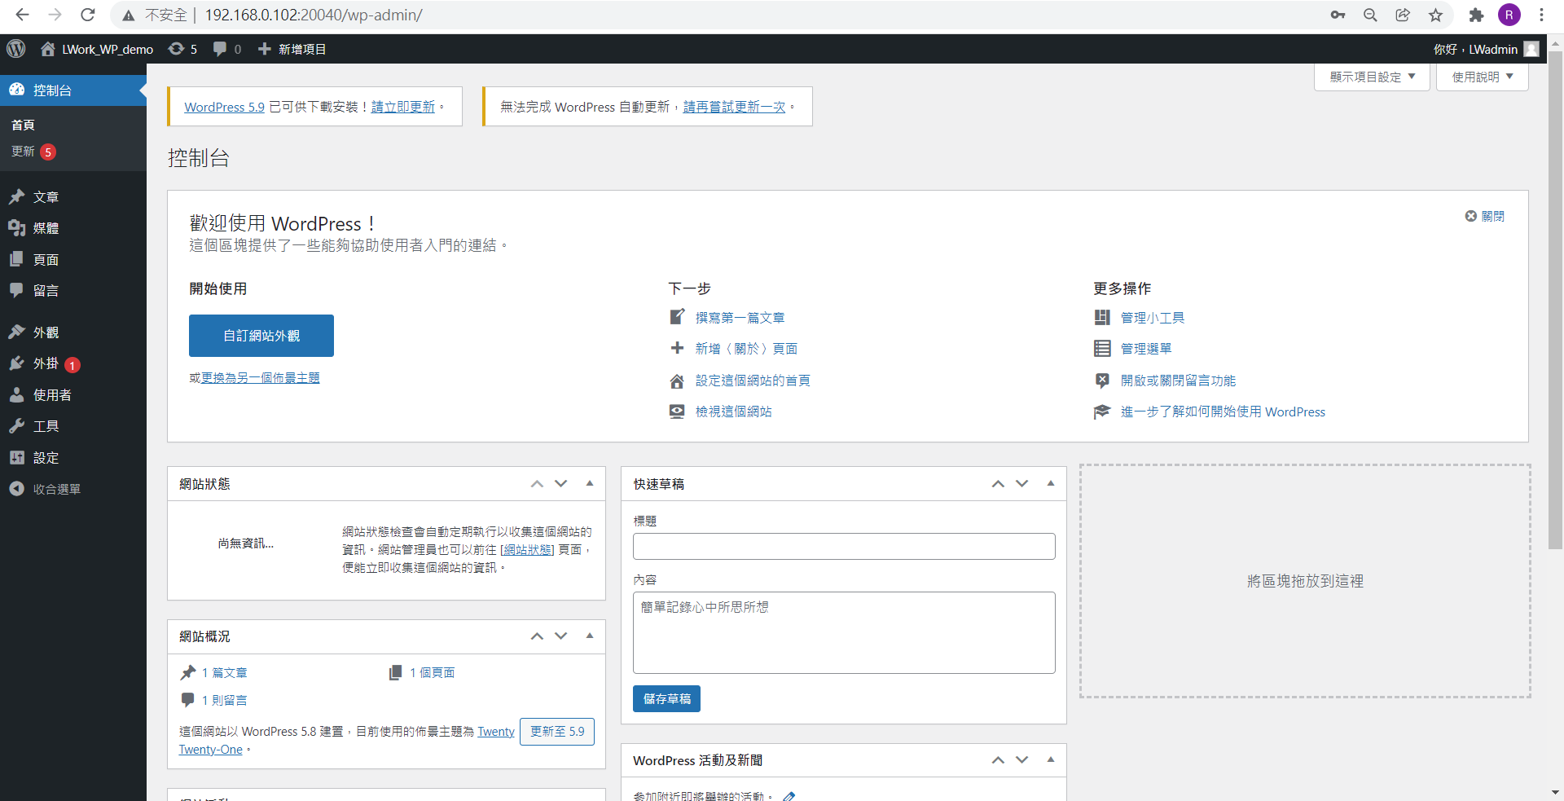Viewport: 1564px width, 801px height.
Task: Dismiss welcome panel with 關閉
Action: (x=1484, y=216)
